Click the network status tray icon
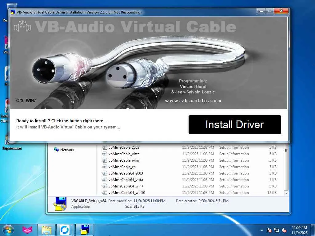The height and width of the screenshot is (236, 315). (x=277, y=230)
